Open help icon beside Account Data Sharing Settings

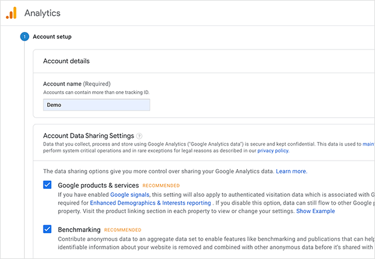(x=139, y=136)
